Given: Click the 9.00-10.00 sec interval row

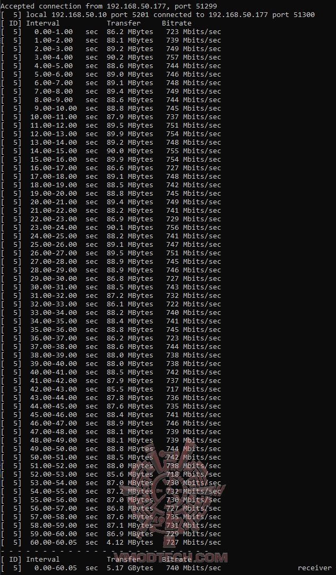Looking at the screenshot, I should click(x=111, y=108).
